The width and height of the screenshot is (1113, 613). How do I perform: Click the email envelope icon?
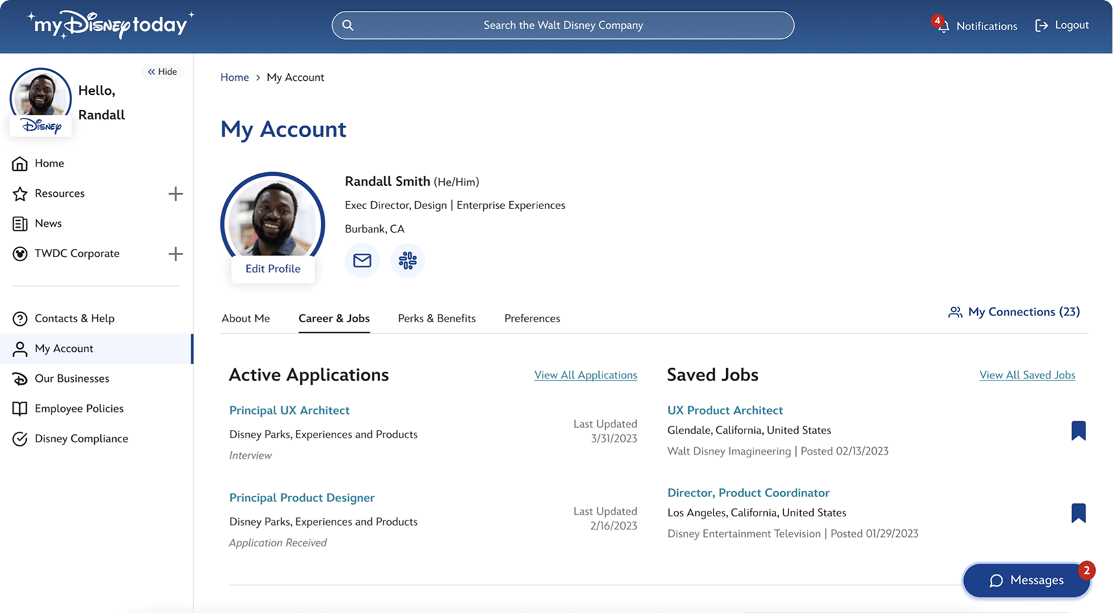(x=362, y=261)
